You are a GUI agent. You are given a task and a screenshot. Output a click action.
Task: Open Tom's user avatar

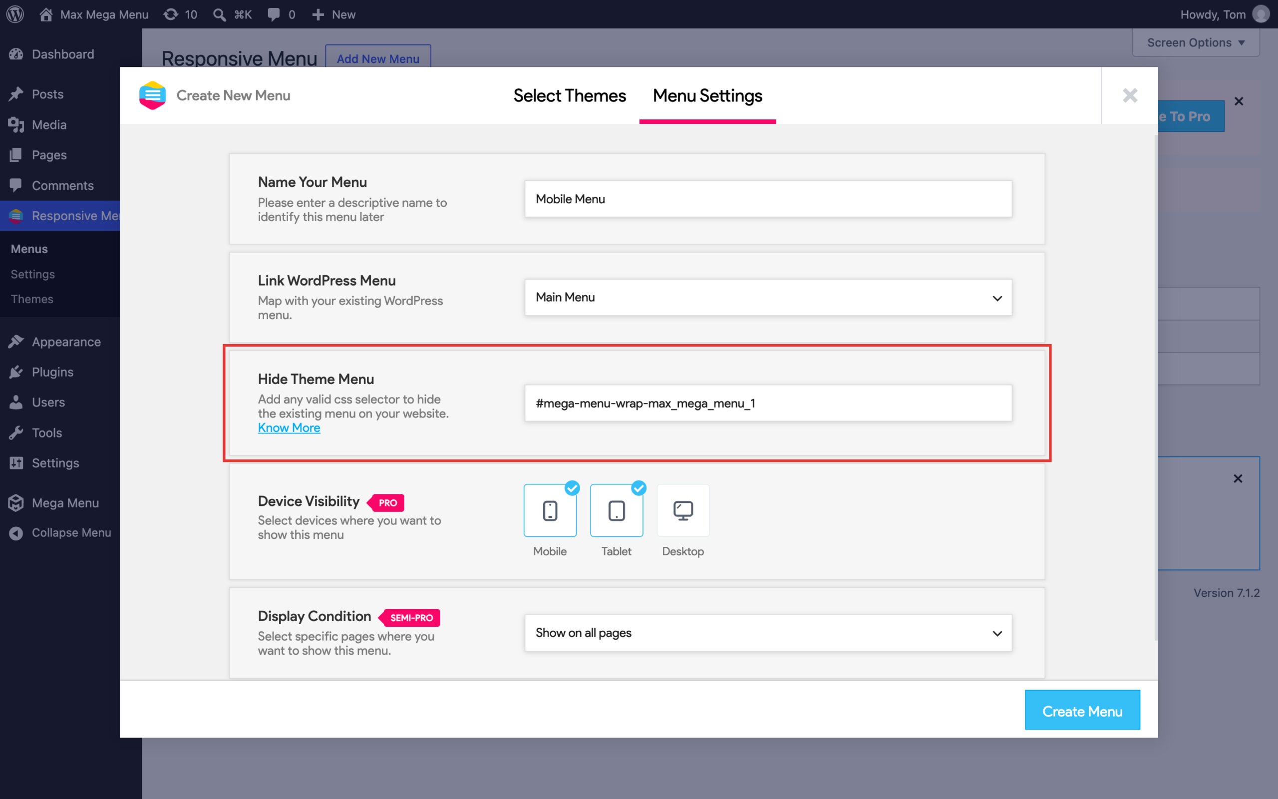1261,14
